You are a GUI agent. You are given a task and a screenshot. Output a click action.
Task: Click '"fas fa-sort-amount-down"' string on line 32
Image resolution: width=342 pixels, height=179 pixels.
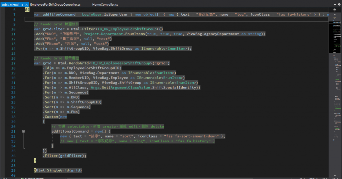click(x=191, y=136)
